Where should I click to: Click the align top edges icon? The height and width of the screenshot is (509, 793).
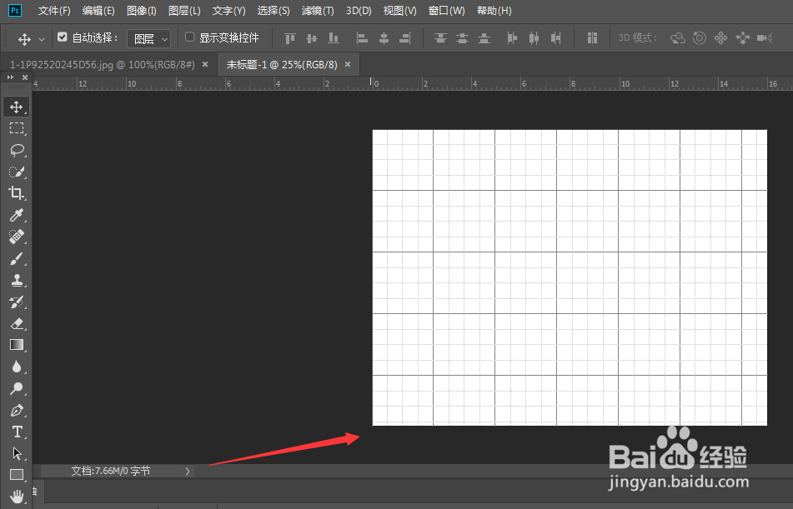pos(290,38)
